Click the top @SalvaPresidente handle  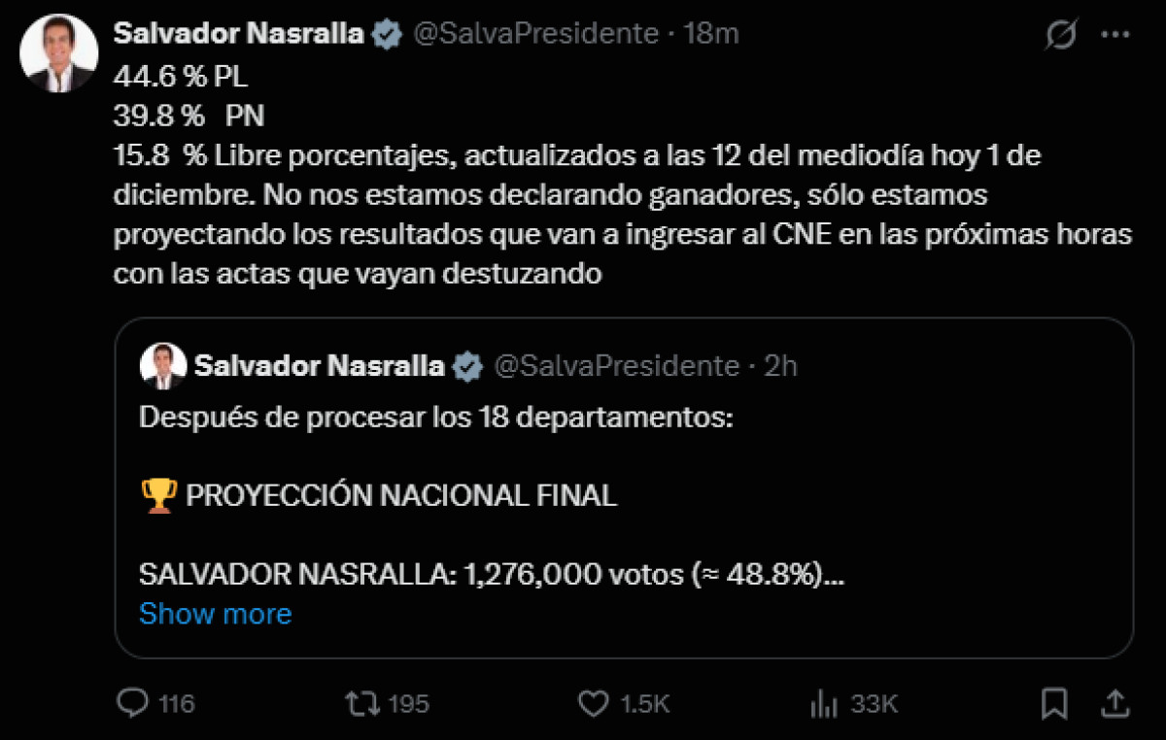click(x=536, y=34)
